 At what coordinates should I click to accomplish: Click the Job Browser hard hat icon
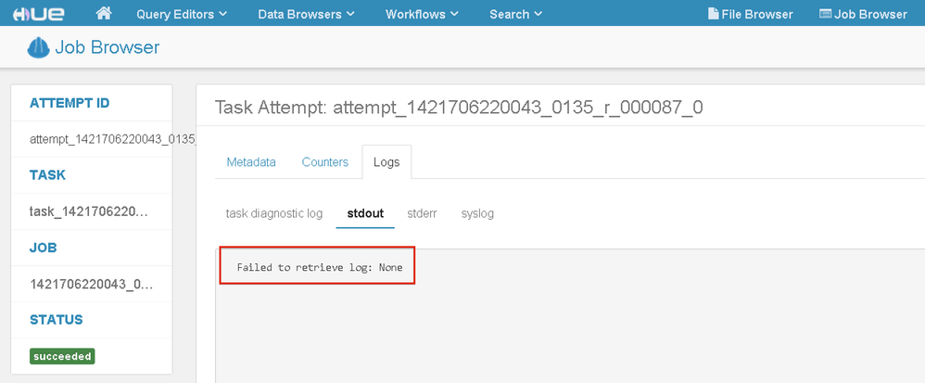tap(38, 47)
